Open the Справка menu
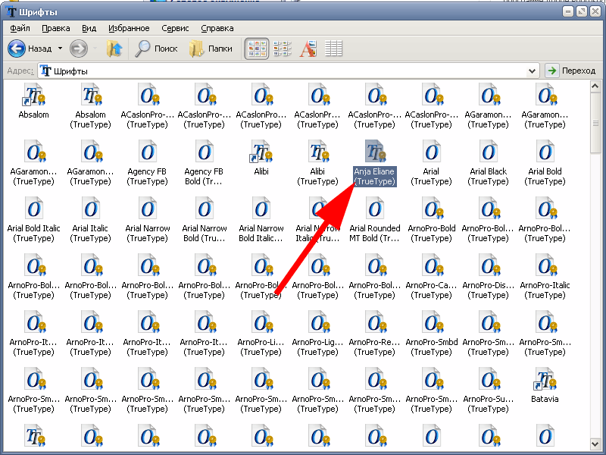Viewport: 606px width, 455px height. pos(217,28)
